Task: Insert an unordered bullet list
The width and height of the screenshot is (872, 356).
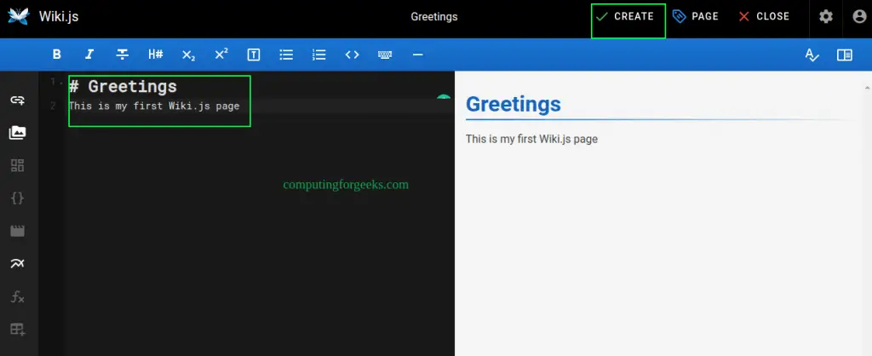Action: pyautogui.click(x=286, y=55)
